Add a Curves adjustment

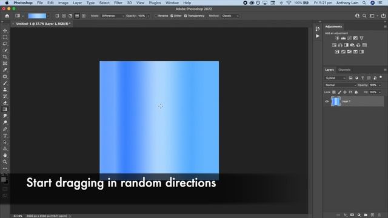pyautogui.click(x=349, y=38)
